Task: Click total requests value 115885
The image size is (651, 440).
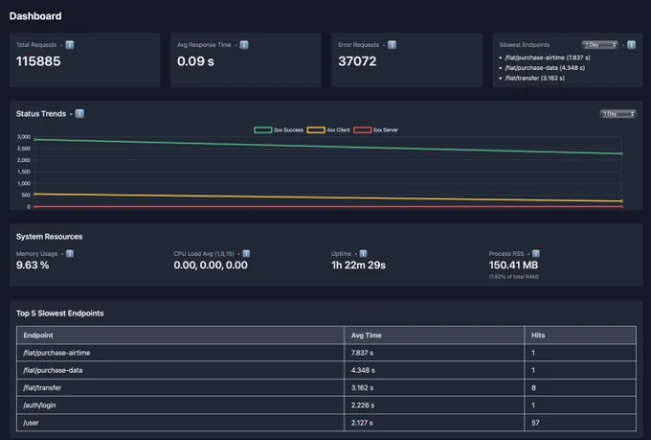Action: [x=38, y=61]
